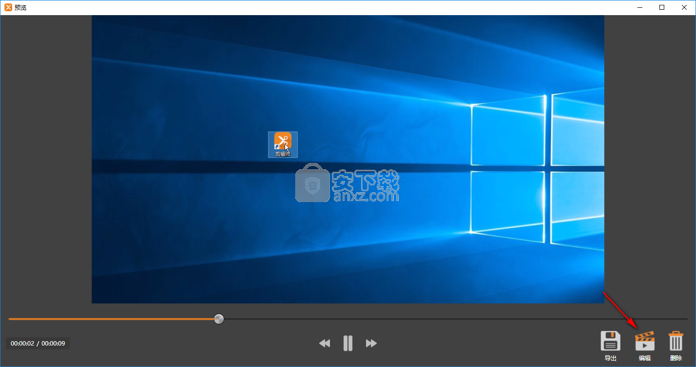The image size is (696, 367).
Task: Rewind the video playback
Action: 325,343
